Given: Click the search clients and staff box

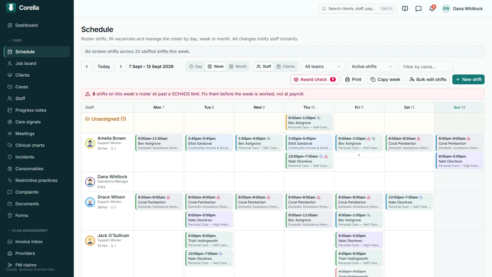Looking at the screenshot, I should (x=357, y=9).
